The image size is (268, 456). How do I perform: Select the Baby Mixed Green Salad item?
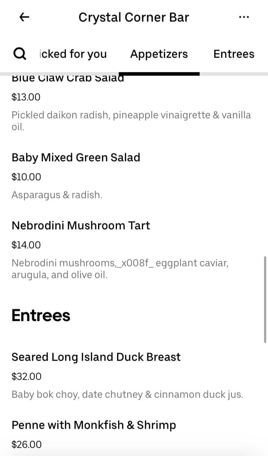[x=76, y=157]
